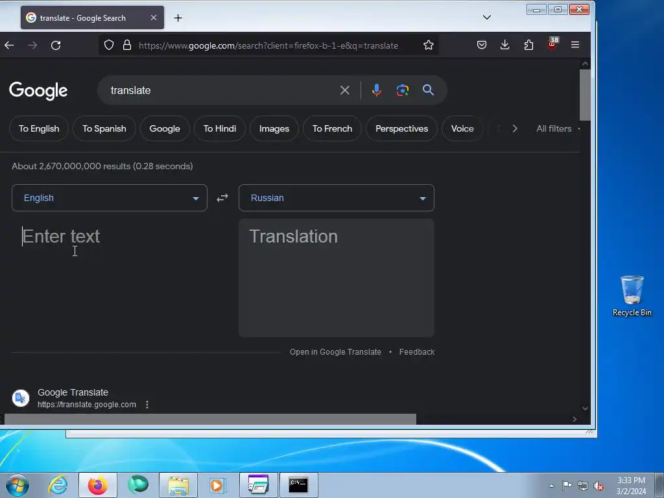Select the Perspectives filter chip
664x498 pixels.
click(x=401, y=129)
